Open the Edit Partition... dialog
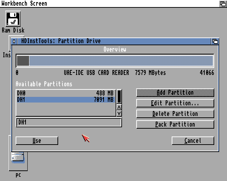Viewport: 227px width, 181px height. tap(175, 103)
